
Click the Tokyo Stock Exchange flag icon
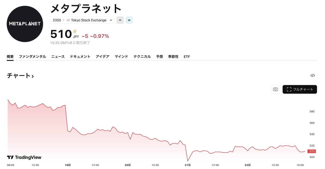pos(68,20)
